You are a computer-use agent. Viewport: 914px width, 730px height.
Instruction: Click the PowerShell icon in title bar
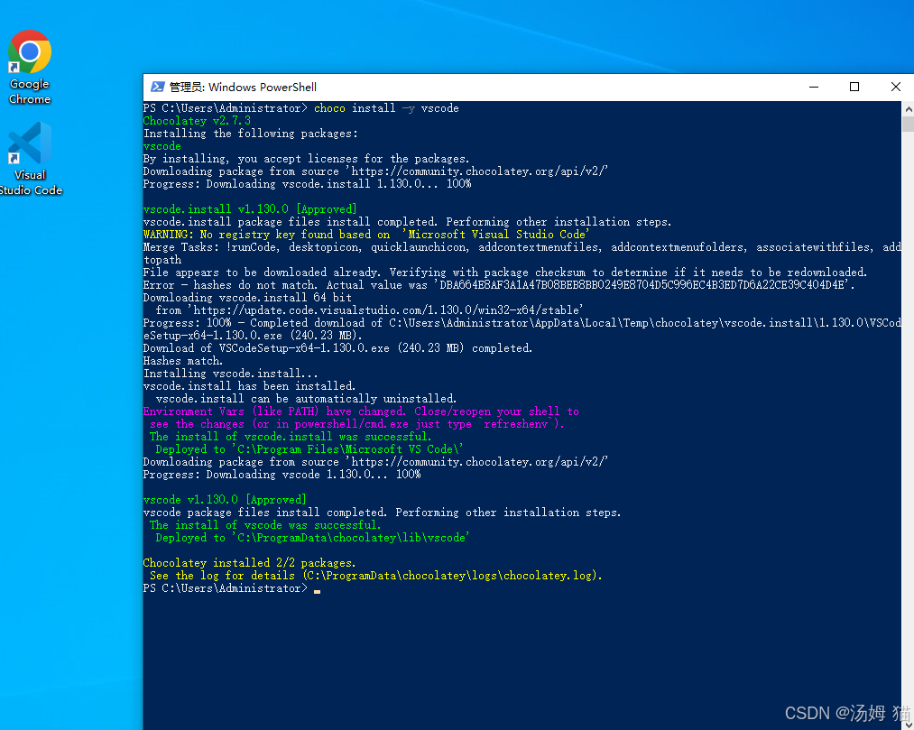point(157,87)
